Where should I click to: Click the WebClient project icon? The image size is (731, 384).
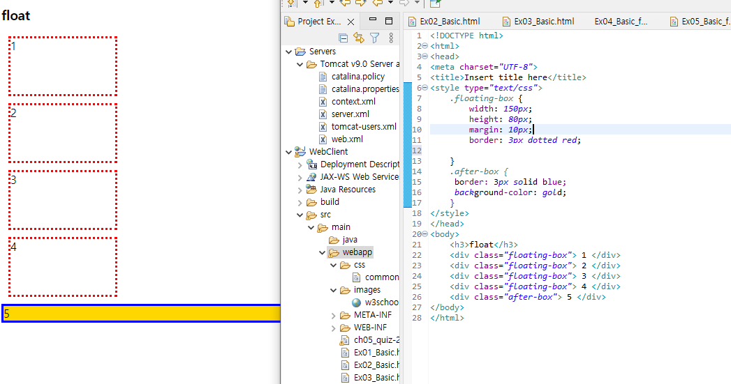(300, 152)
